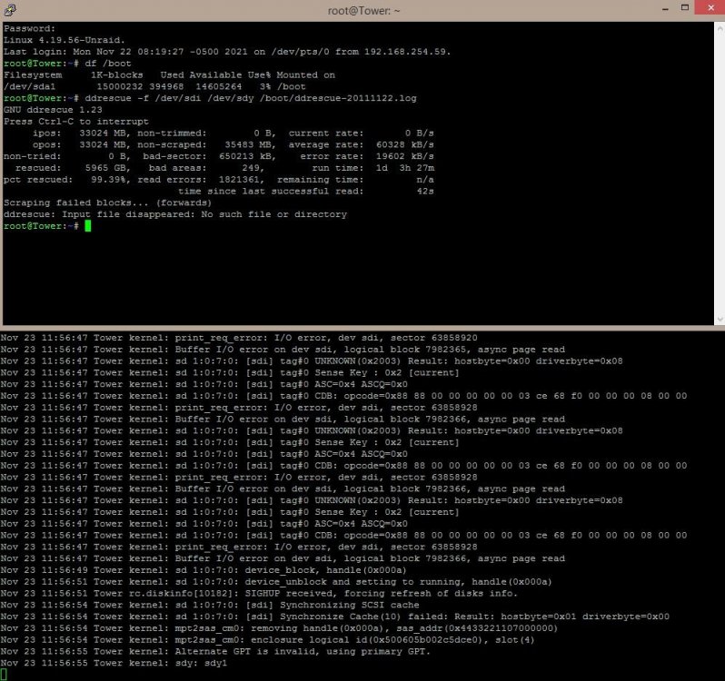
Task: Click the opos '33024 MB' value
Action: point(102,144)
